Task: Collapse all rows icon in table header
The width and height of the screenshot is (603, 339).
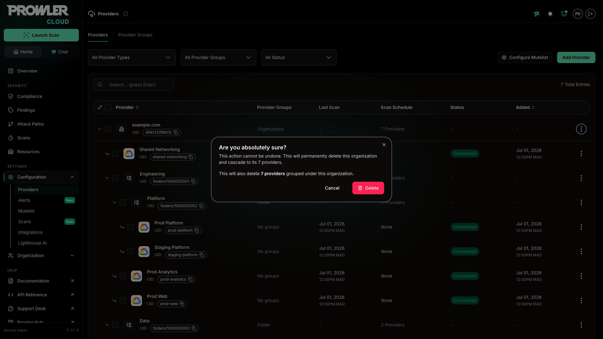Action: (100, 107)
